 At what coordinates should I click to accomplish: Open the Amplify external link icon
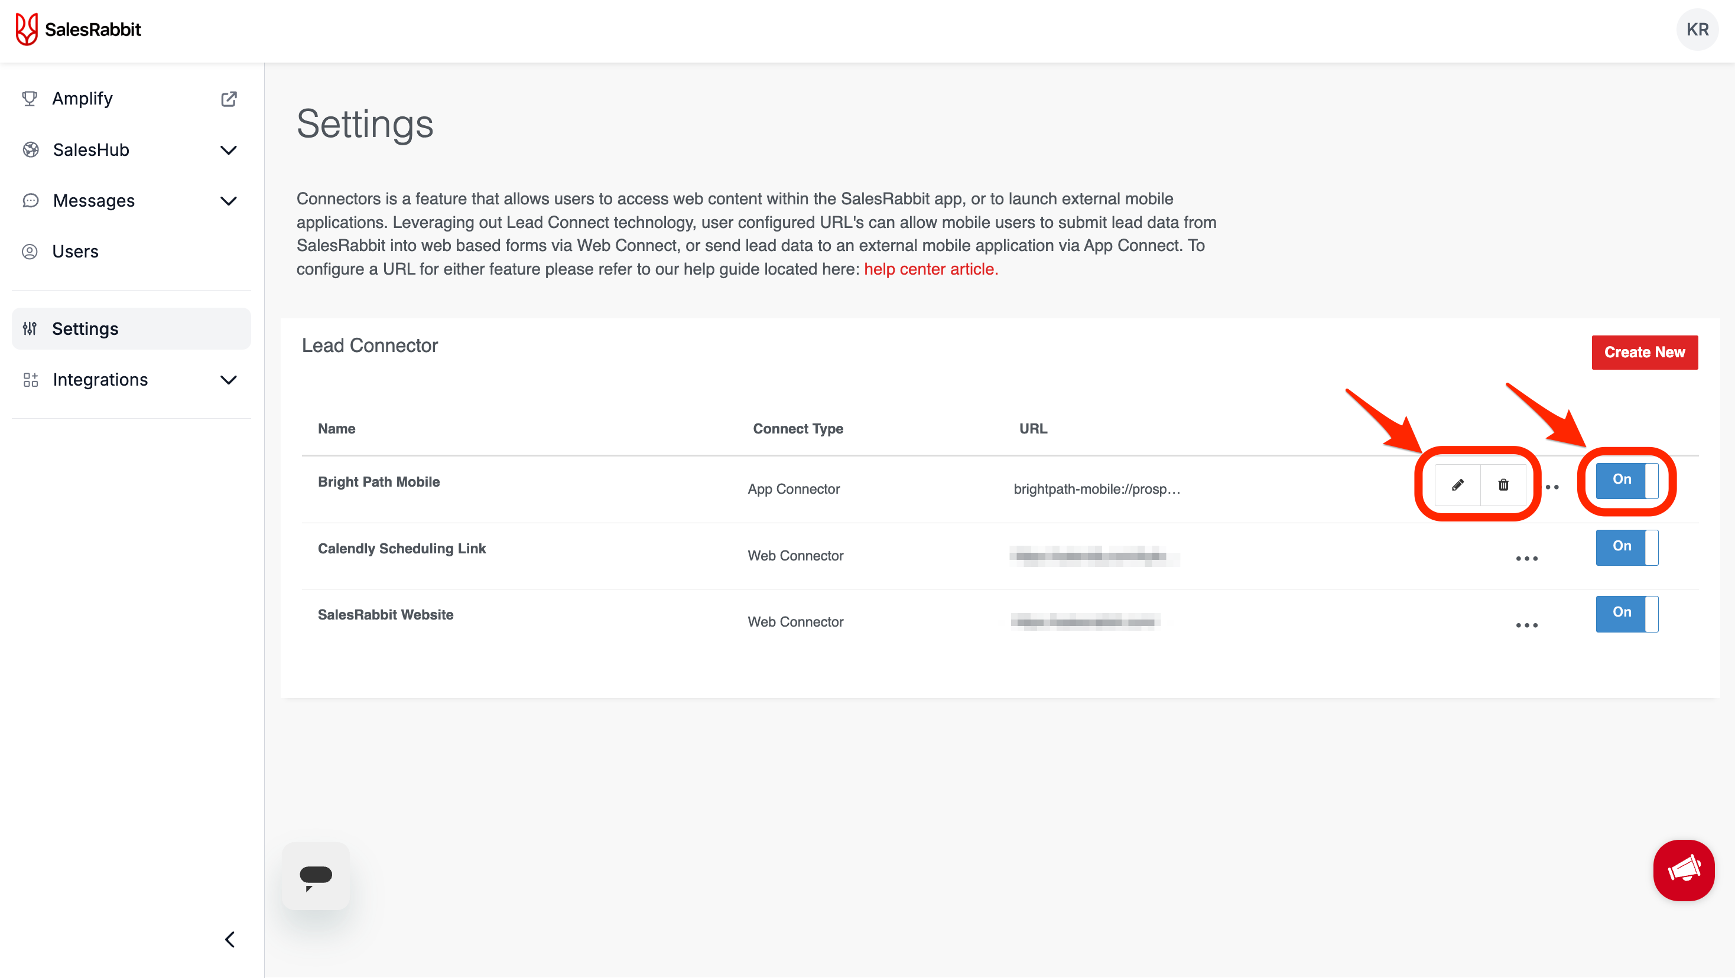click(229, 99)
